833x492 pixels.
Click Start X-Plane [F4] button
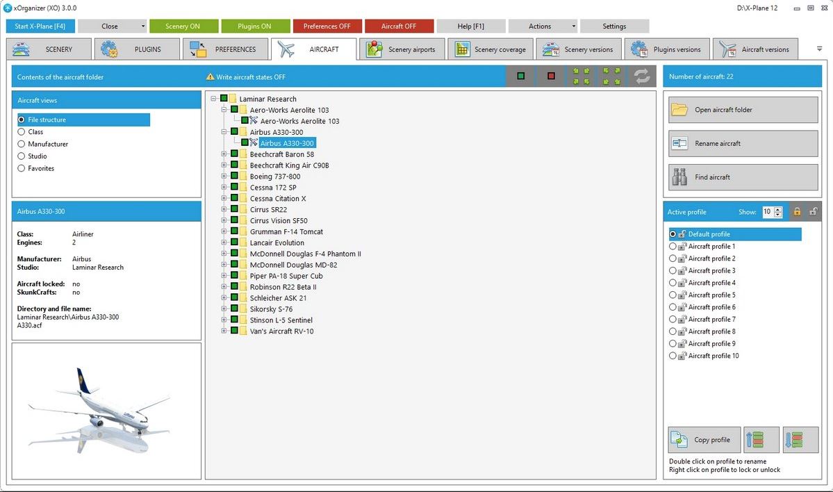pos(40,26)
